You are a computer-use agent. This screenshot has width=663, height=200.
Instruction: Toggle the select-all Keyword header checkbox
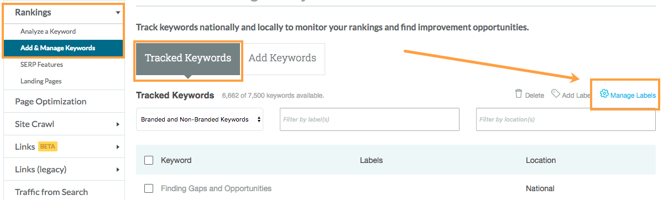[149, 160]
